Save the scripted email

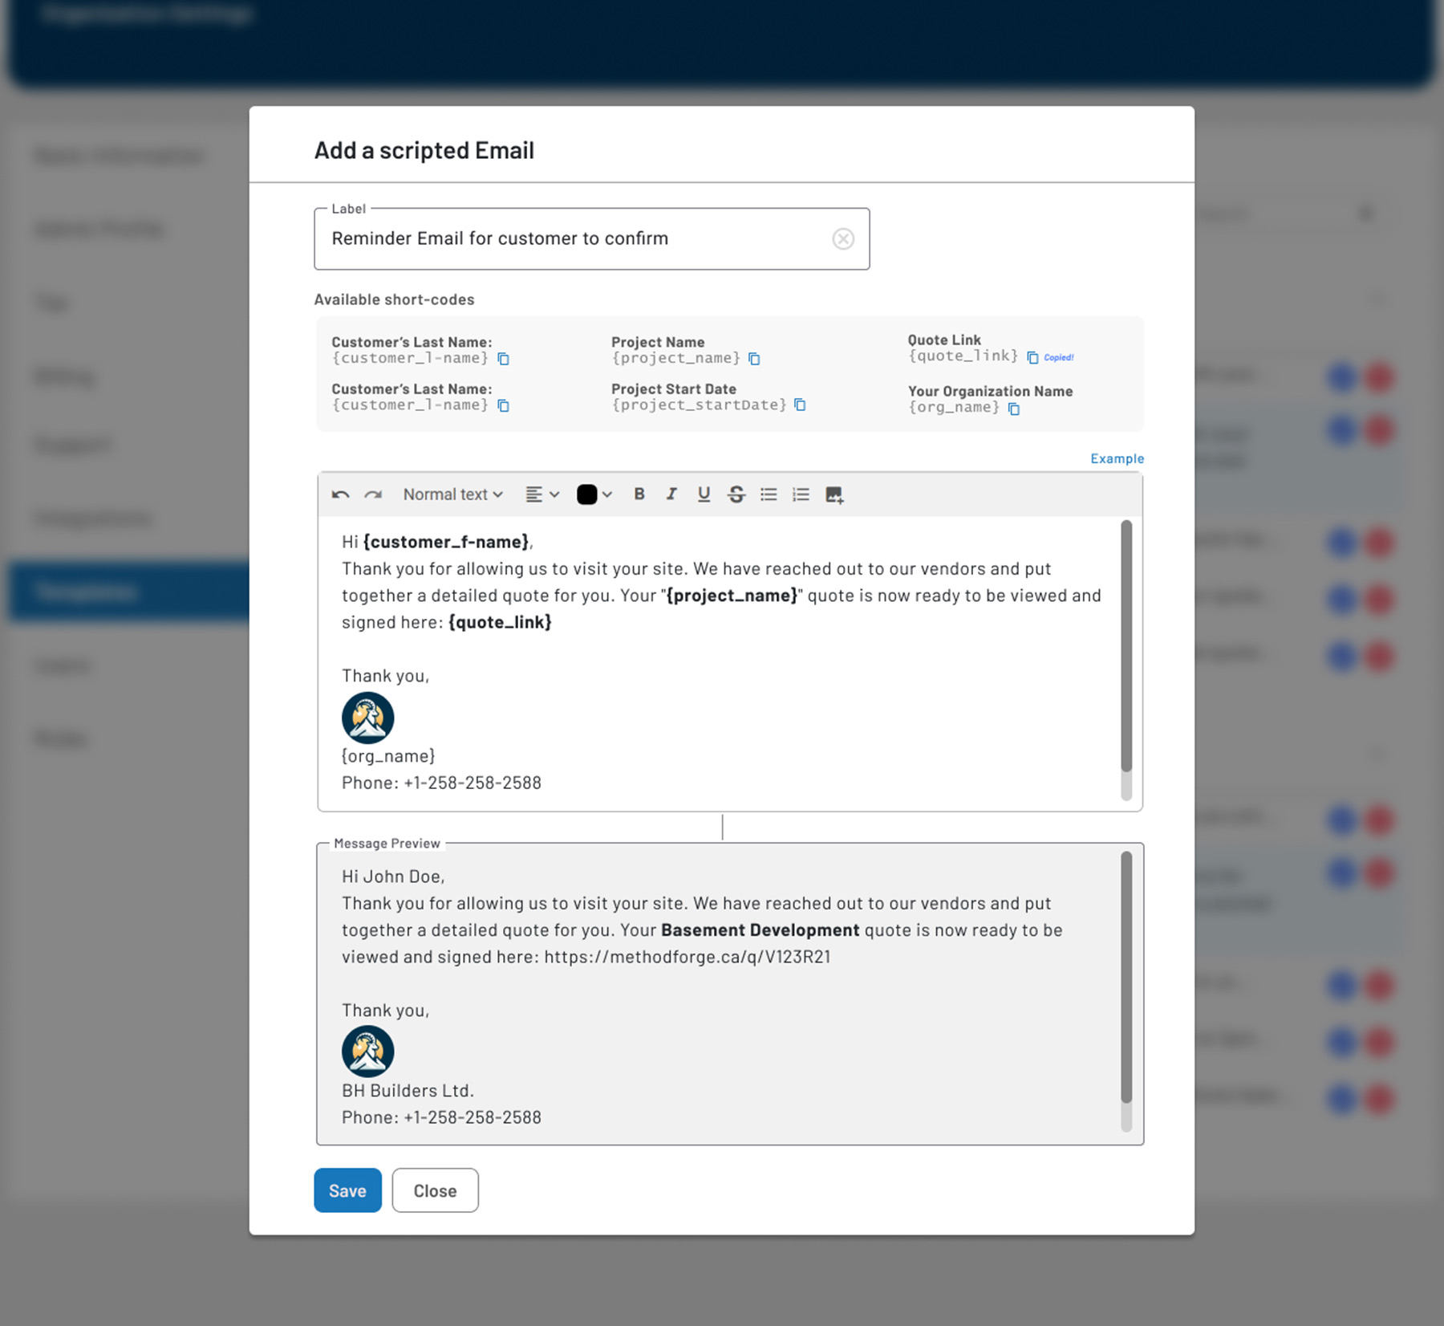[347, 1190]
